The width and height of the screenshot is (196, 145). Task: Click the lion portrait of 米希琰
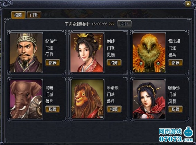click(87, 99)
